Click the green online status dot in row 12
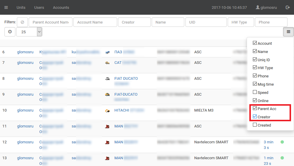 [282, 142]
